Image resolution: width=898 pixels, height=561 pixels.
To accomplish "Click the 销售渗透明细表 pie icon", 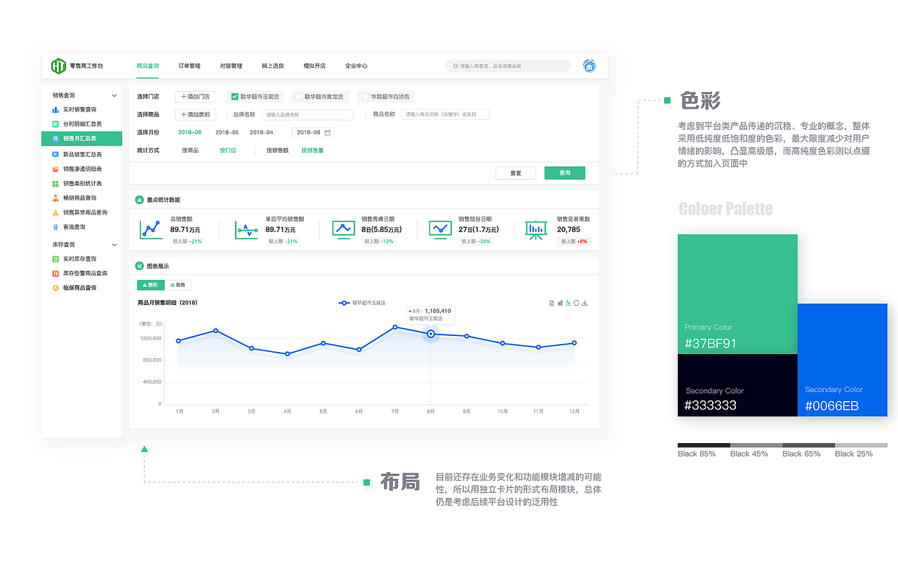I will pos(56,169).
